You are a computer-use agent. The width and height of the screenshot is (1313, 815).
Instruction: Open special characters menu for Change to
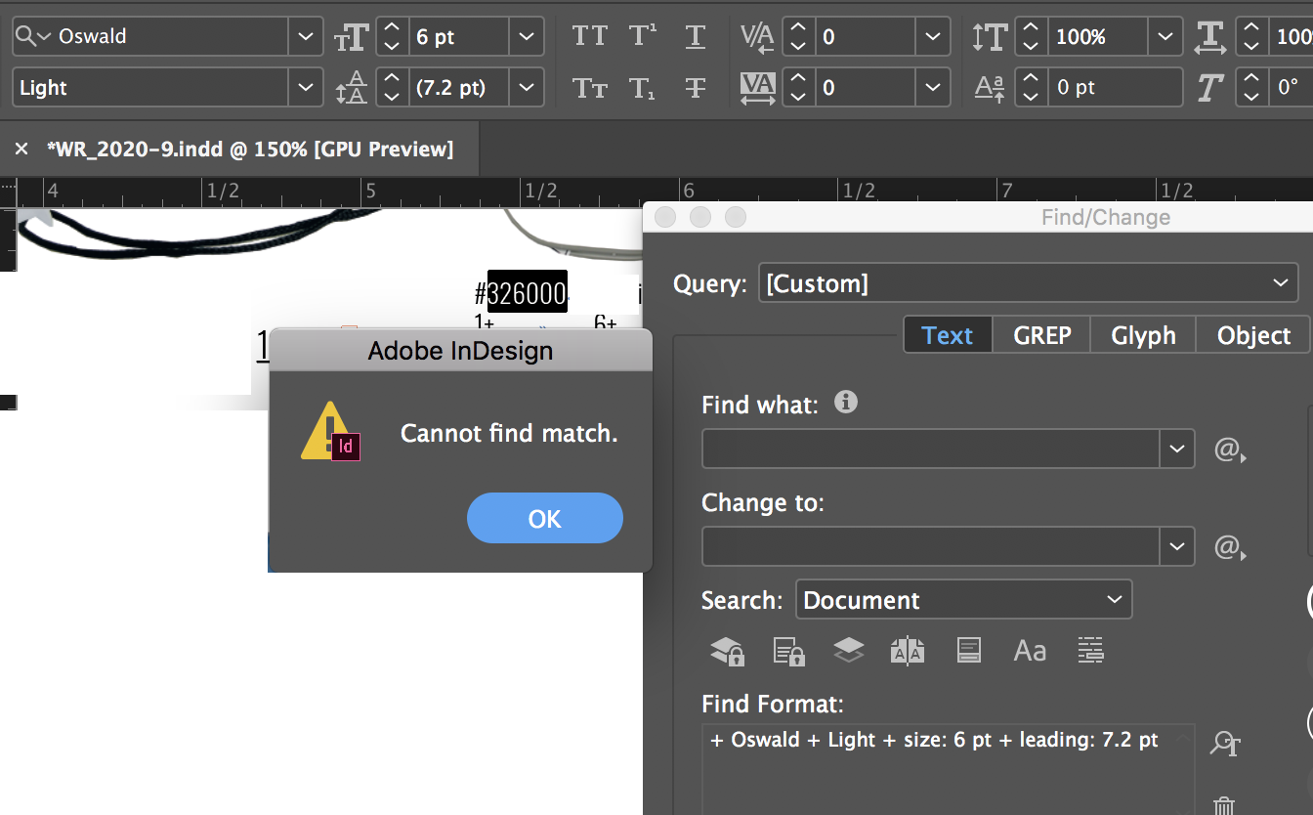(1230, 547)
